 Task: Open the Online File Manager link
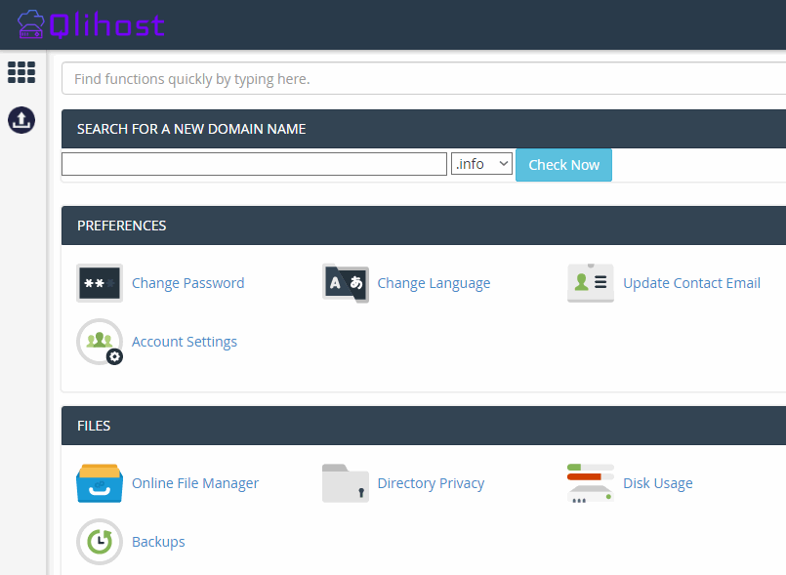[x=195, y=483]
